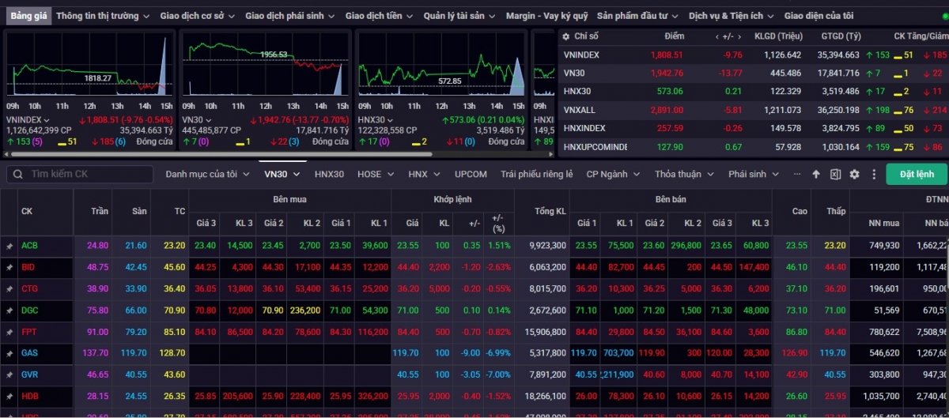
Task: Click the horizontal ellipsis more-tabs icon
Action: coord(797,175)
